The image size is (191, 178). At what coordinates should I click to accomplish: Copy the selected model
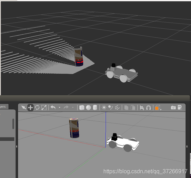[x=126, y=108]
